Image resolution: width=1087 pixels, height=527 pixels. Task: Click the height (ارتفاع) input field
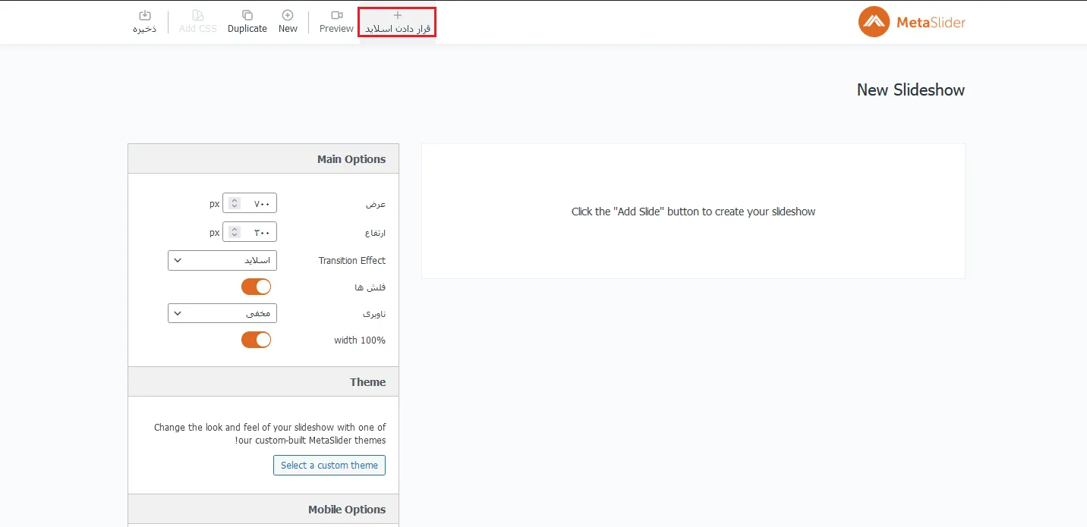250,232
